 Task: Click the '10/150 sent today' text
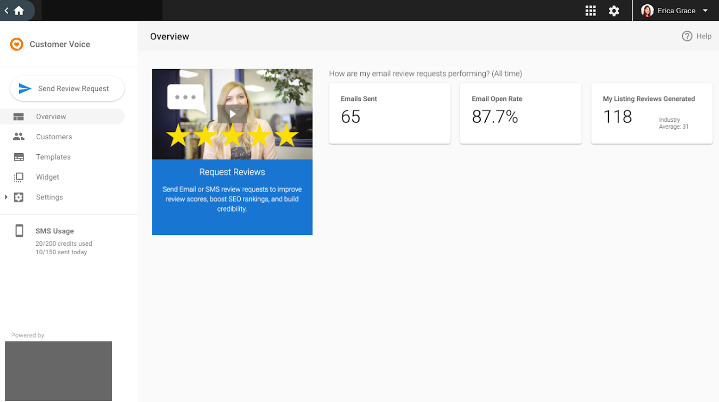(x=61, y=252)
